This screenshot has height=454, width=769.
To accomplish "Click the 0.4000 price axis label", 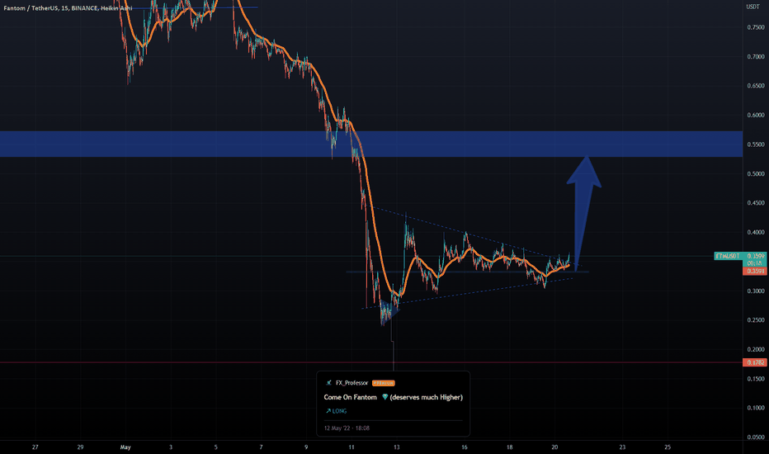I will pyautogui.click(x=756, y=232).
